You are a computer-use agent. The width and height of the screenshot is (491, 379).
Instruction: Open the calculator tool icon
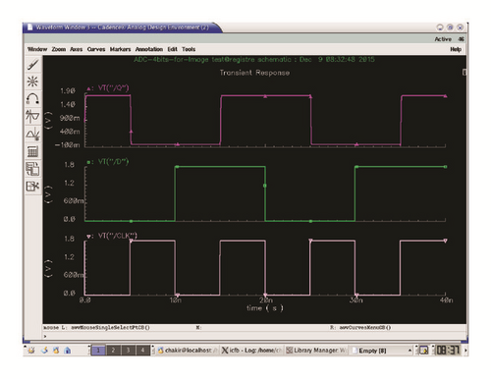(x=32, y=151)
